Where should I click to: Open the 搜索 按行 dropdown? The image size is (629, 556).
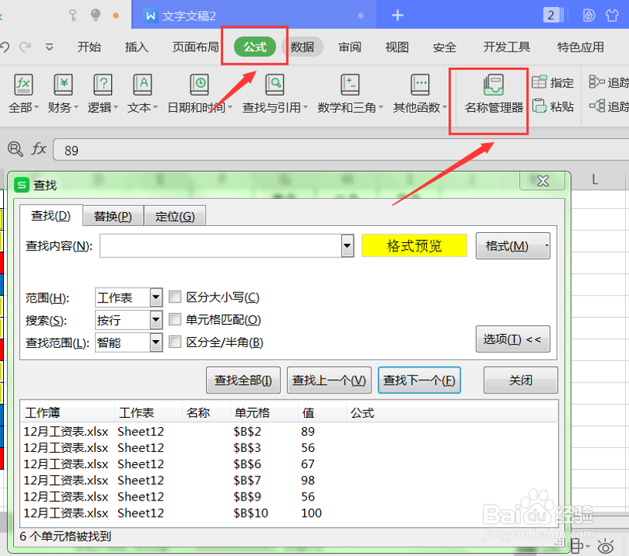click(x=156, y=320)
